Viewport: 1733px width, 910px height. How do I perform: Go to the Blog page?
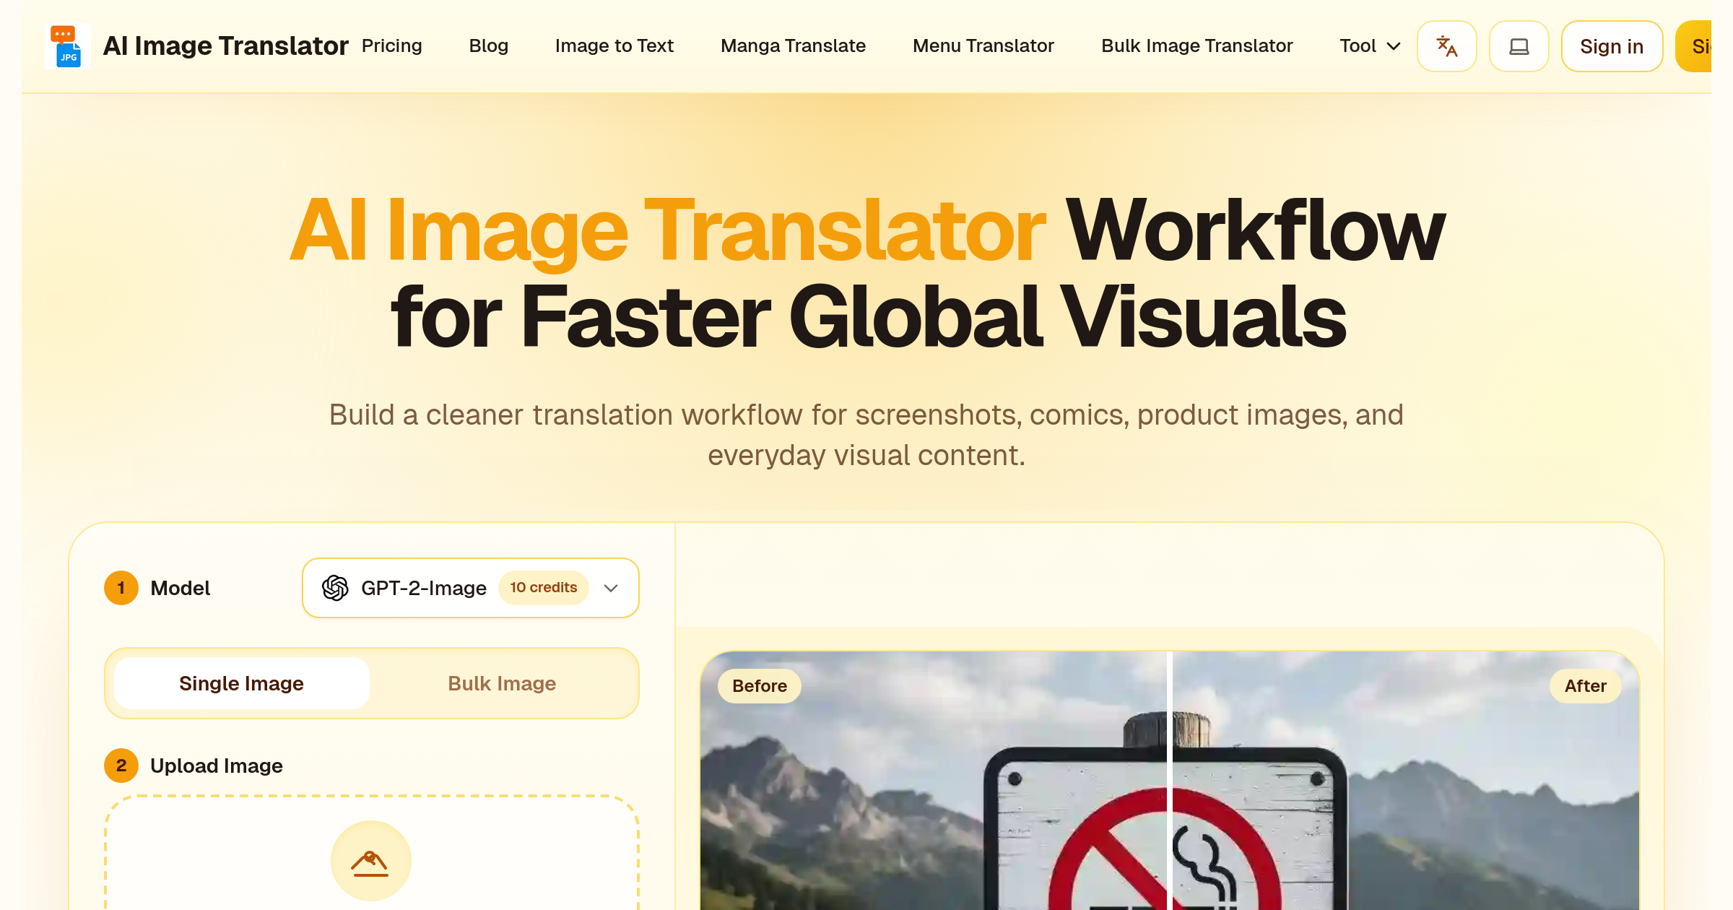(488, 45)
